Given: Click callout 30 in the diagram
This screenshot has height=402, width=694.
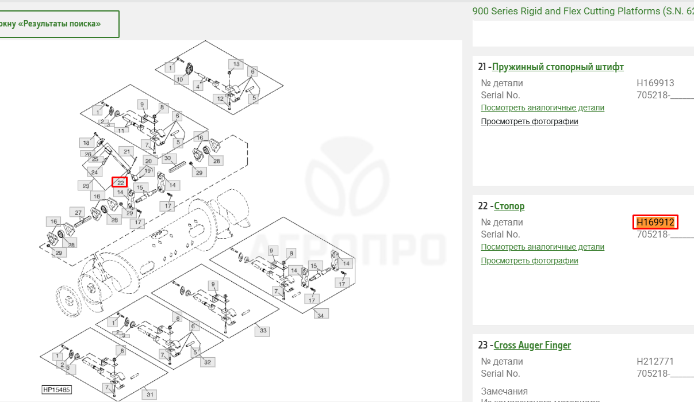Looking at the screenshot, I should 168,158.
